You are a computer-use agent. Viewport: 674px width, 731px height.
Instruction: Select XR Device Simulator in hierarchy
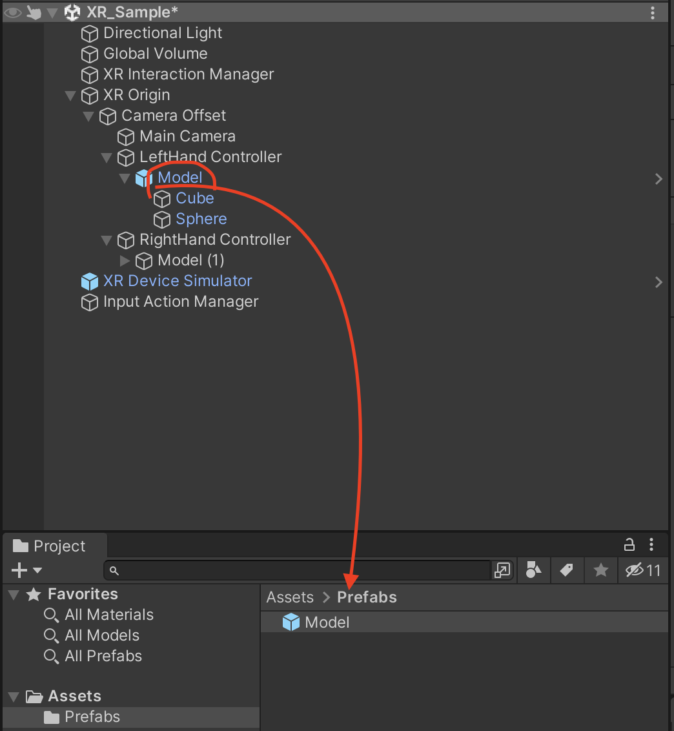178,281
